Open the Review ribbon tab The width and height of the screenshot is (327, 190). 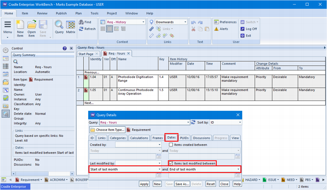pos(42,13)
